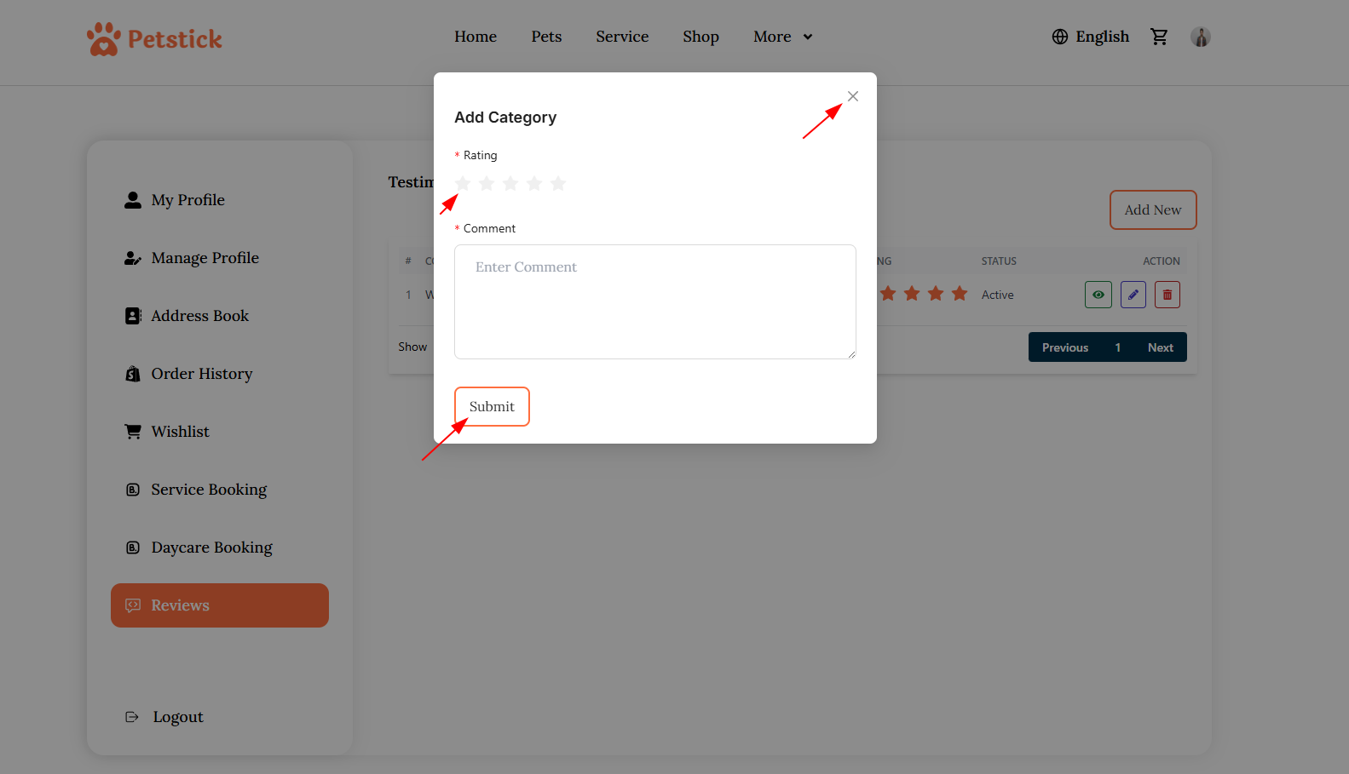Open the English language selector
The width and height of the screenshot is (1349, 774).
click(1090, 37)
